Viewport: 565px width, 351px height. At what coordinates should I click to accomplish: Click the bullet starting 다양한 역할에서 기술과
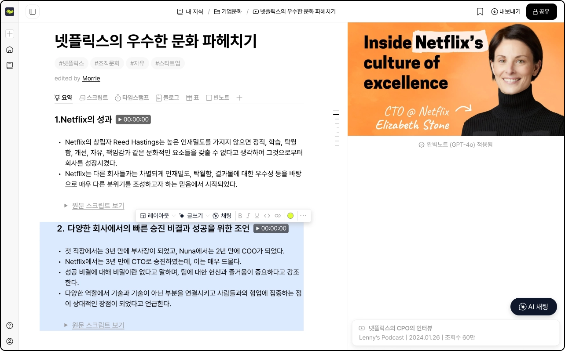click(x=183, y=298)
